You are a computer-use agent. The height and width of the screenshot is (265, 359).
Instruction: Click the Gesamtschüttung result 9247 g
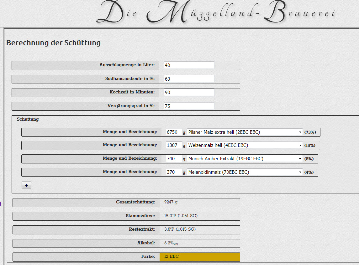coord(171,202)
